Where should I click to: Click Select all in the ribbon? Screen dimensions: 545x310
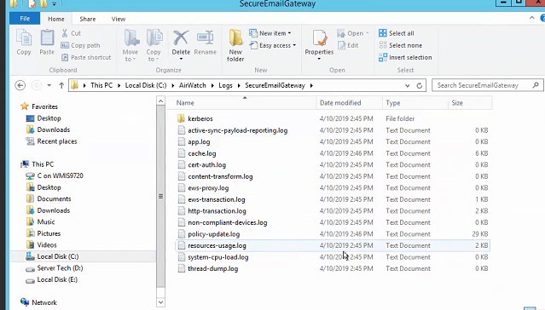[397, 33]
